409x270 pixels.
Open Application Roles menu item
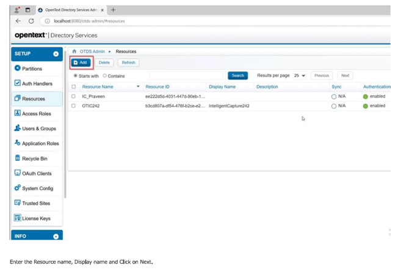click(40, 143)
